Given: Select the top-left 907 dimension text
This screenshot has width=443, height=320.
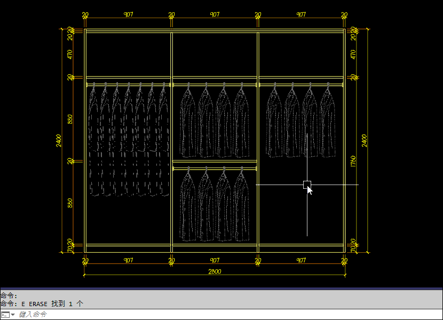Looking at the screenshot, I should coord(128,15).
